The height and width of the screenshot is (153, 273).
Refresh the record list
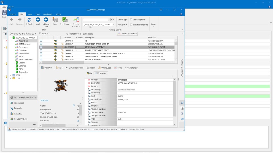coord(29,21)
